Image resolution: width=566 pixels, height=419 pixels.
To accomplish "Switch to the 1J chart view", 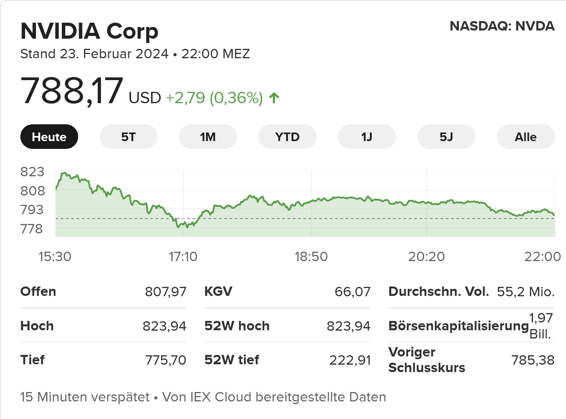I will [x=367, y=137].
